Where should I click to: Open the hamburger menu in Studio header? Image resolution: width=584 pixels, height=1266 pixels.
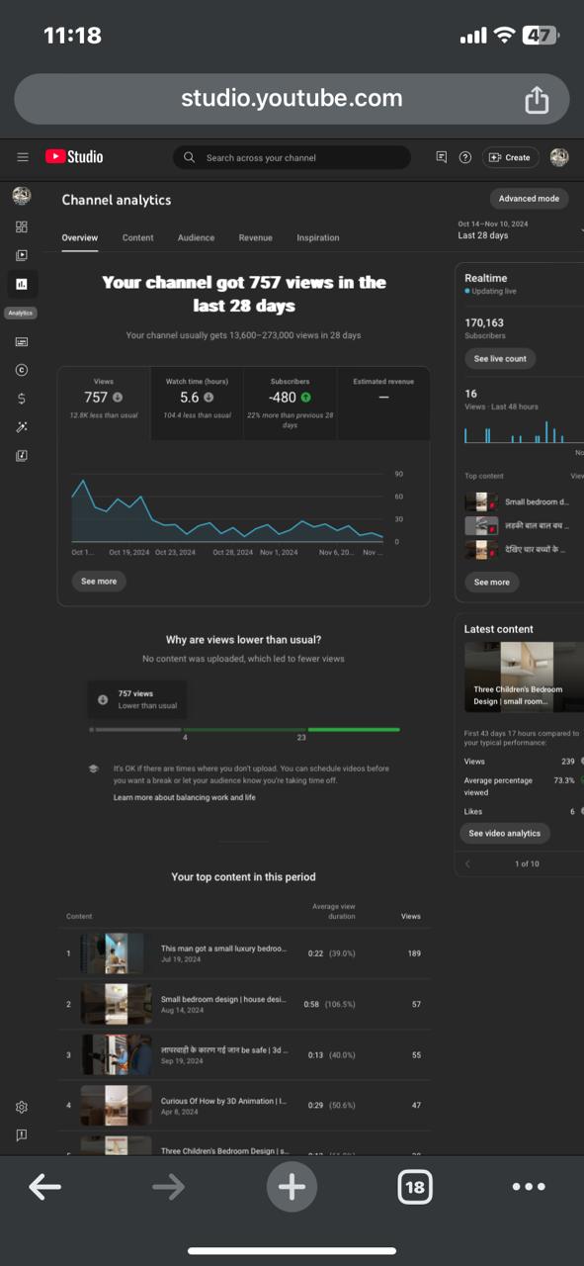coord(23,157)
